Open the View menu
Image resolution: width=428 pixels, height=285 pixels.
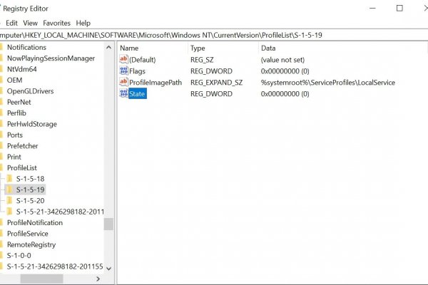pos(31,23)
